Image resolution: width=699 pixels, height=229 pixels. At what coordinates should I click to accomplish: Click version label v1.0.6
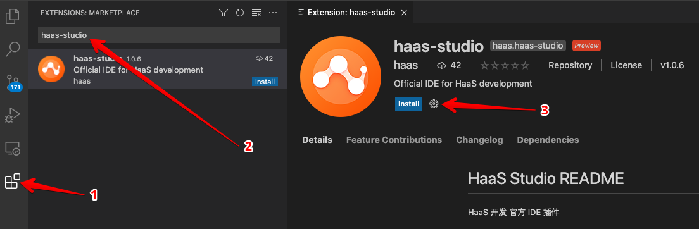pos(672,66)
